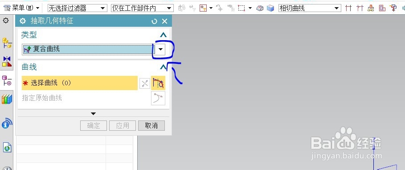Click the follow fillet icon
The image size is (405, 170).
360,8
